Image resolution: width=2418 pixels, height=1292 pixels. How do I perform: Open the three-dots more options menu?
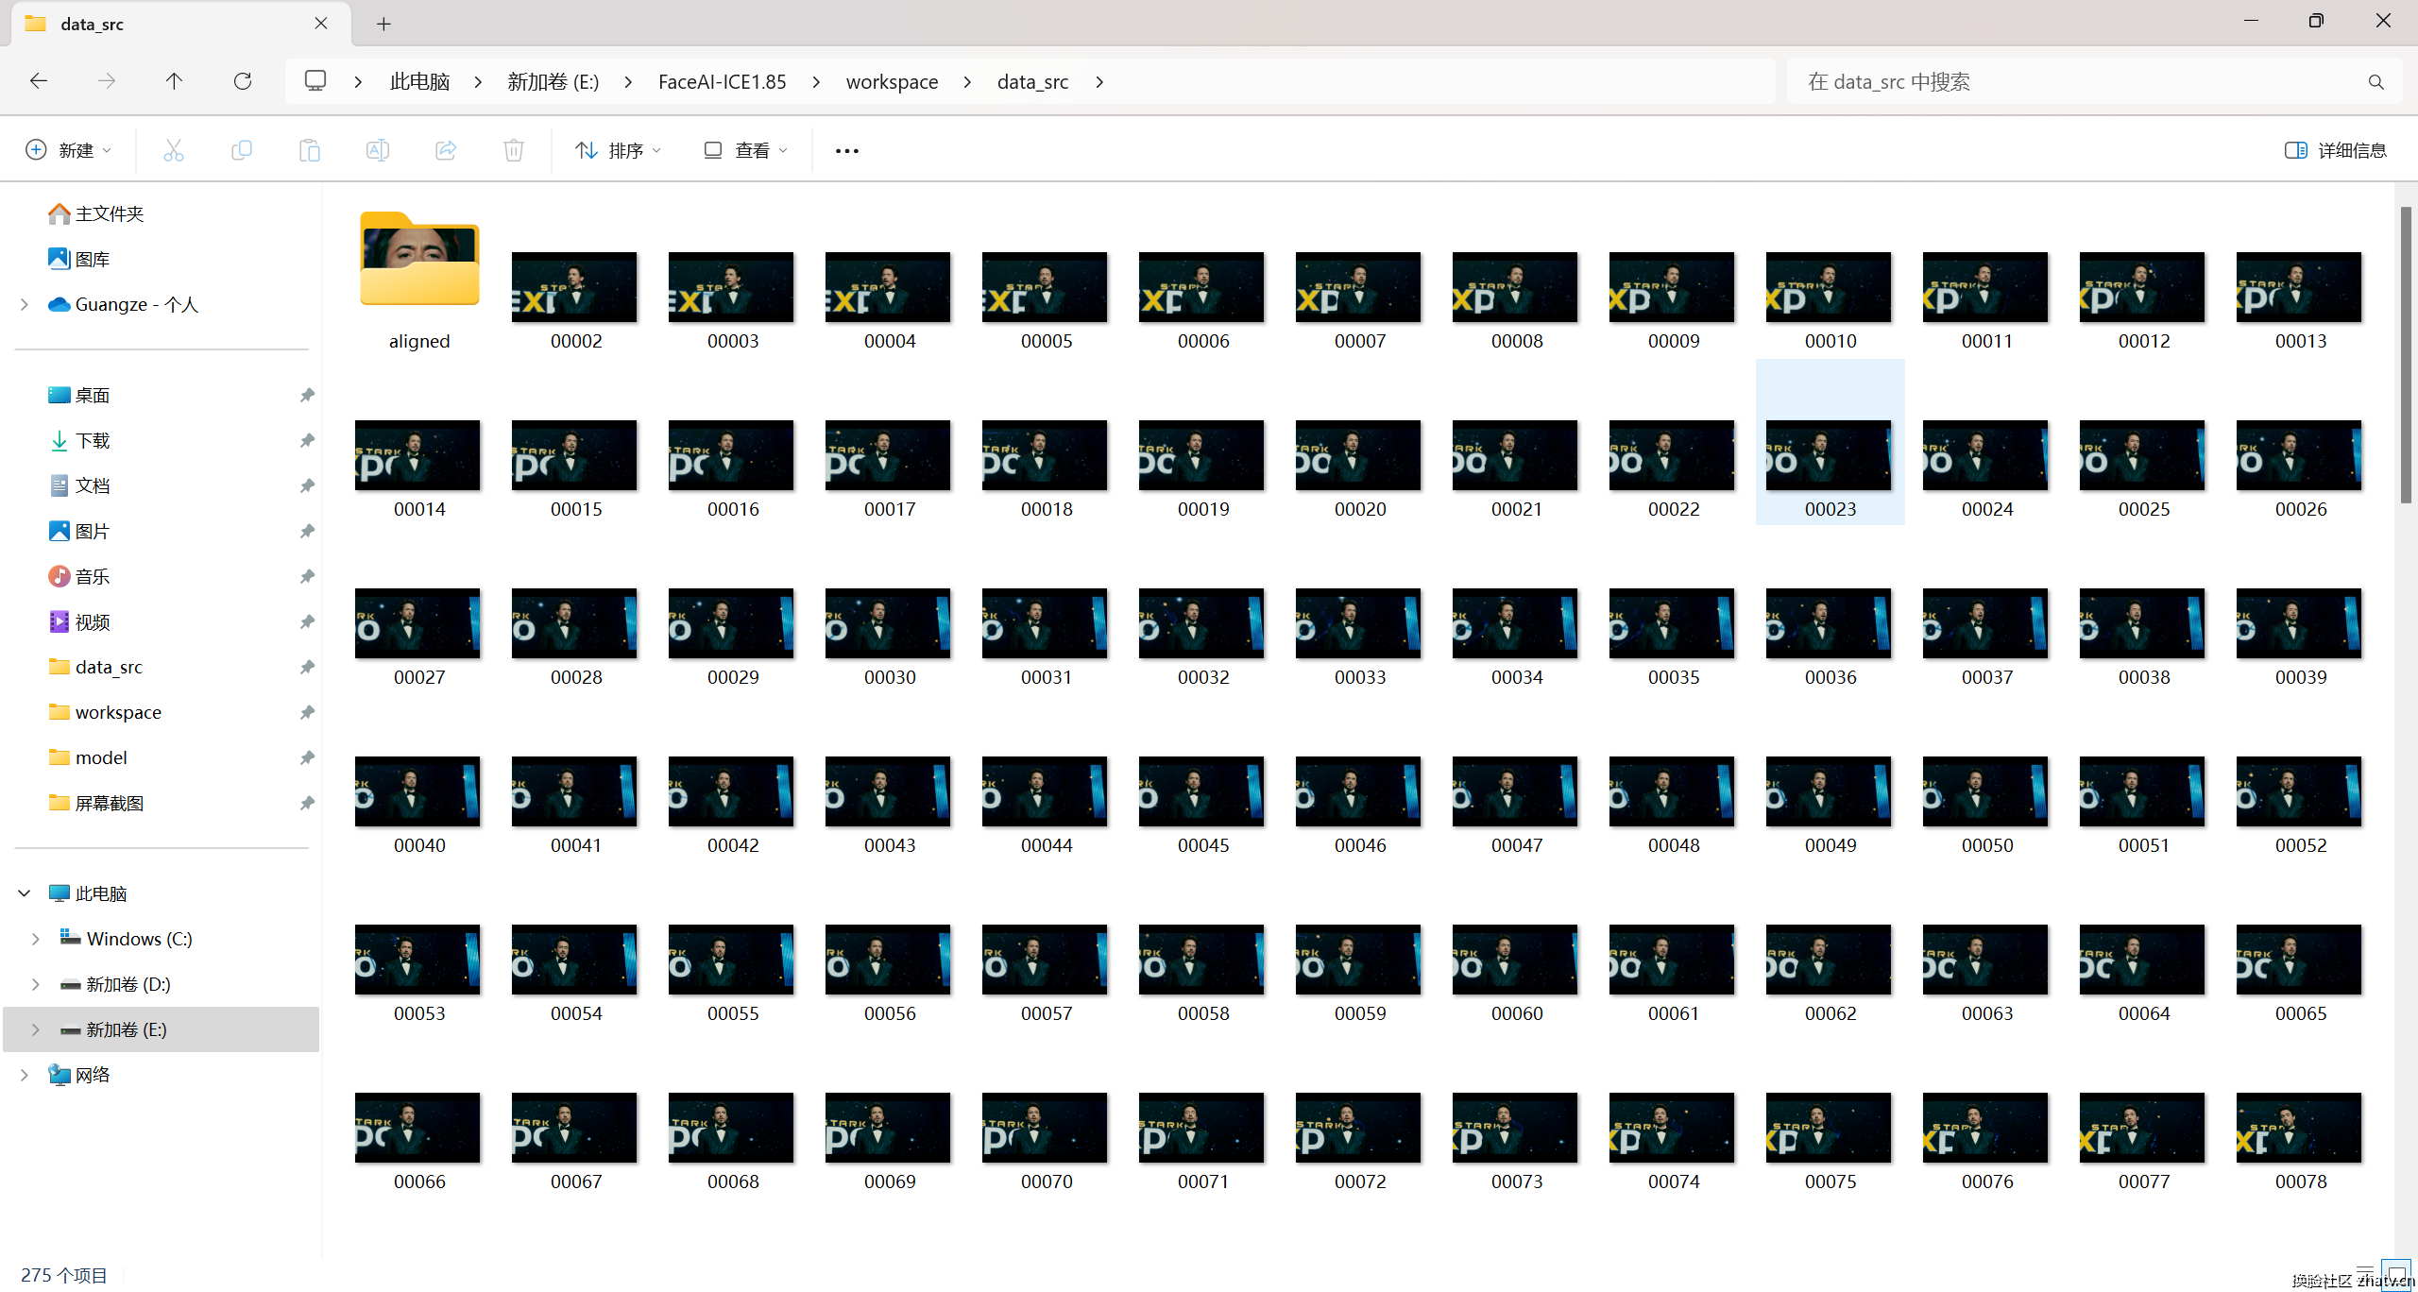point(847,151)
